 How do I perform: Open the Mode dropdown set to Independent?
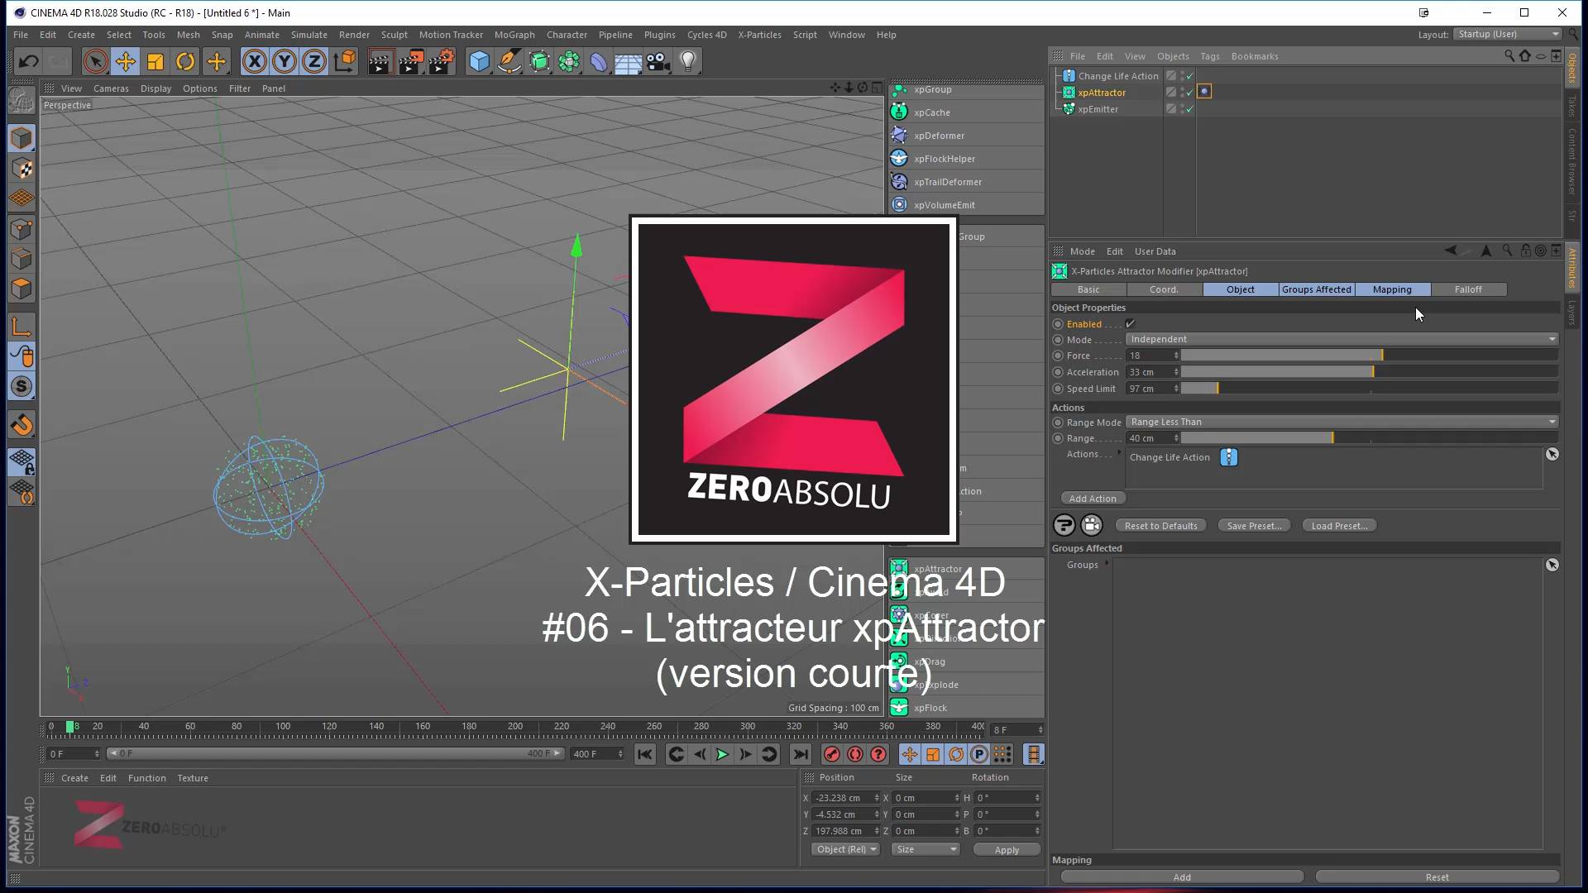pyautogui.click(x=1340, y=339)
